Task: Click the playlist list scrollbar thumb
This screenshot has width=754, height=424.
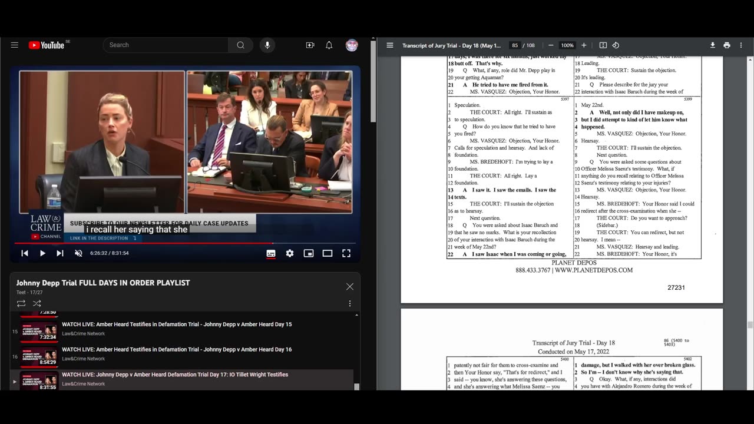Action: [x=356, y=387]
